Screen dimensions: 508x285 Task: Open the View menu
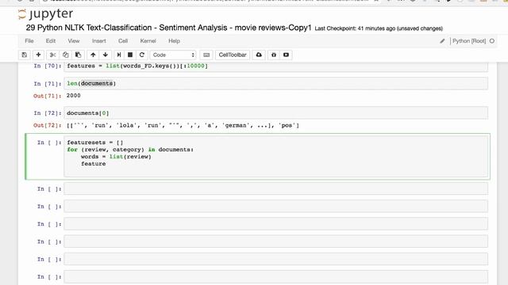[74, 41]
